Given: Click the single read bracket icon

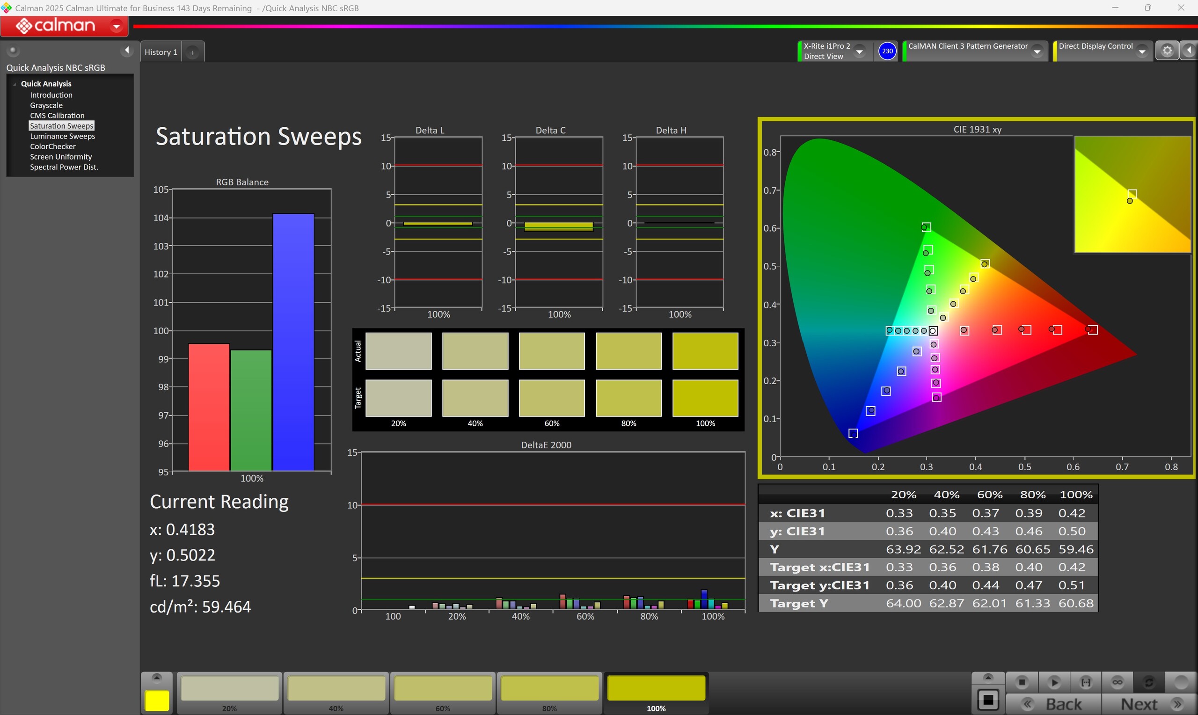Looking at the screenshot, I should click(1086, 682).
